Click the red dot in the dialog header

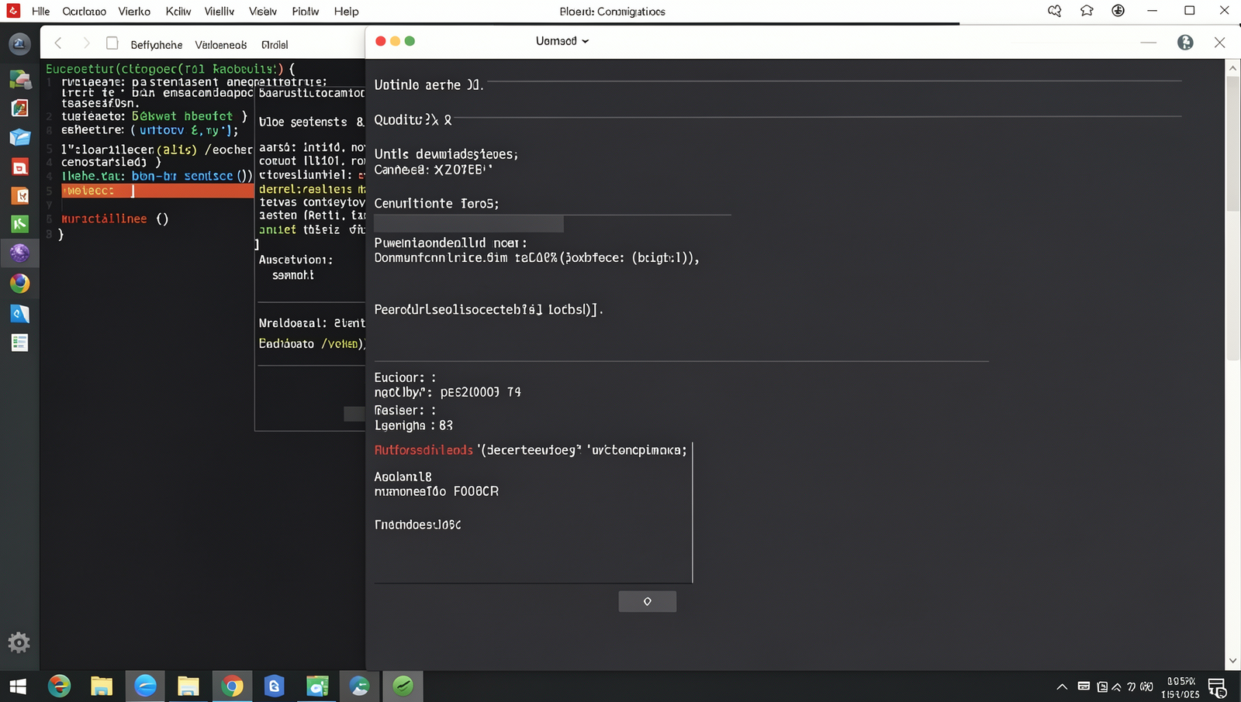pyautogui.click(x=380, y=41)
